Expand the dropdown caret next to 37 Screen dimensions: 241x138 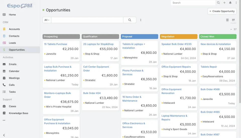pyautogui.click(x=231, y=30)
